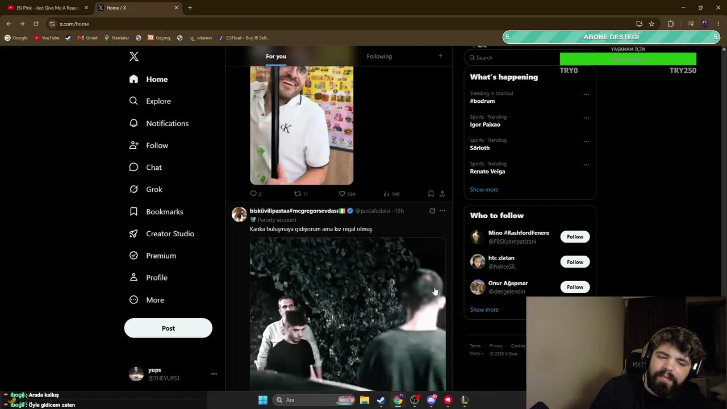Screen dimensions: 727x409
Task: Click the plus icon beside Following tab
Action: pos(440,56)
